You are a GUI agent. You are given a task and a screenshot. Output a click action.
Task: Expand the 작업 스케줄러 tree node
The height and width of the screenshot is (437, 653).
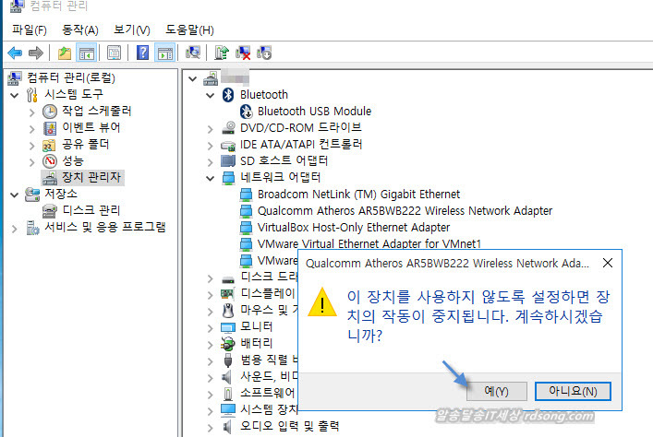pos(31,111)
